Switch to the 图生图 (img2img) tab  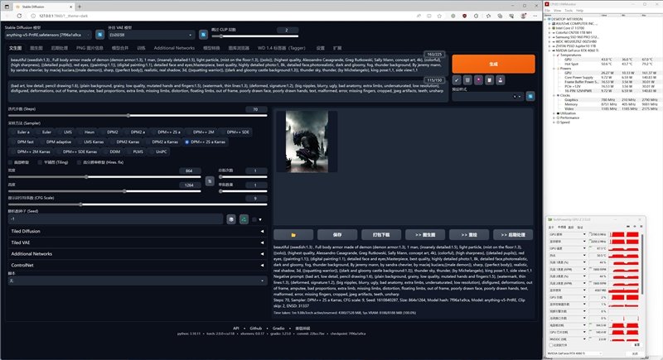[36, 48]
